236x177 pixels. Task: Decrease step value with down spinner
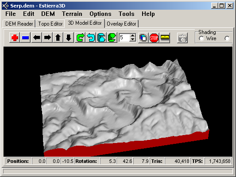click(x=132, y=39)
